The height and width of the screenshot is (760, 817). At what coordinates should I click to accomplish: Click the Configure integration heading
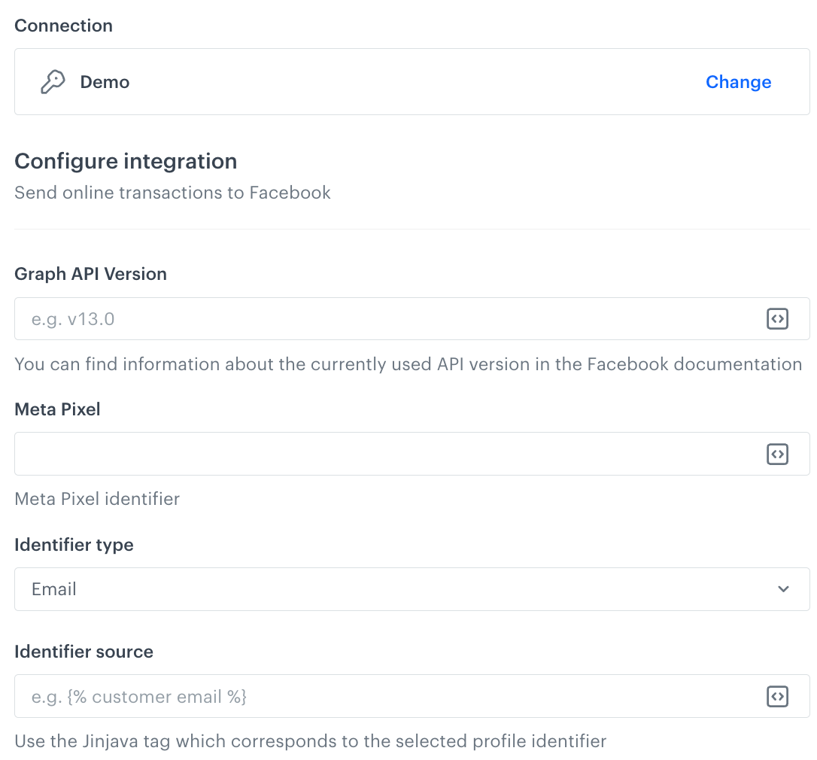pyautogui.click(x=126, y=161)
